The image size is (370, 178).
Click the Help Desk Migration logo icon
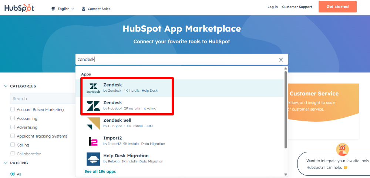click(93, 159)
